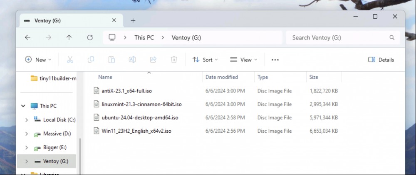Go up one folder level

click(x=69, y=38)
